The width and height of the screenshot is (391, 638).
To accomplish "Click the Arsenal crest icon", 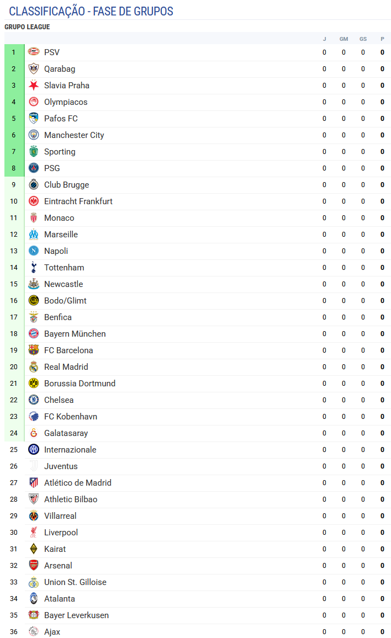I will tap(34, 565).
